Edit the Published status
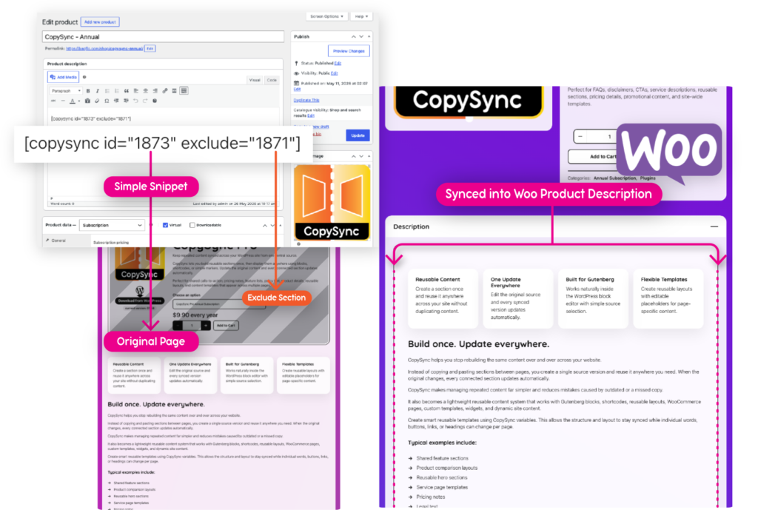 [x=338, y=64]
